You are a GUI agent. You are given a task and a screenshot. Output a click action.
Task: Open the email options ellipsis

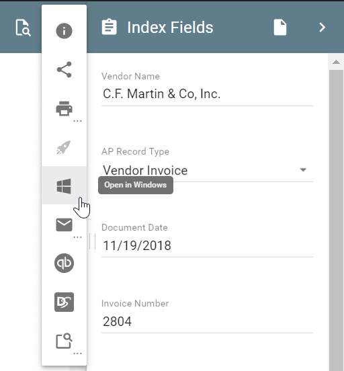pos(77,237)
